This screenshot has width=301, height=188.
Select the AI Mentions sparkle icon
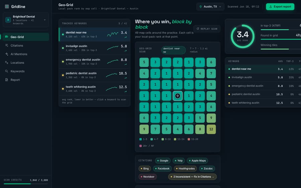(7, 54)
